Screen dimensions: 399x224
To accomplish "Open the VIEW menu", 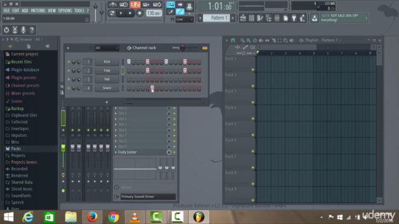I will [52, 11].
